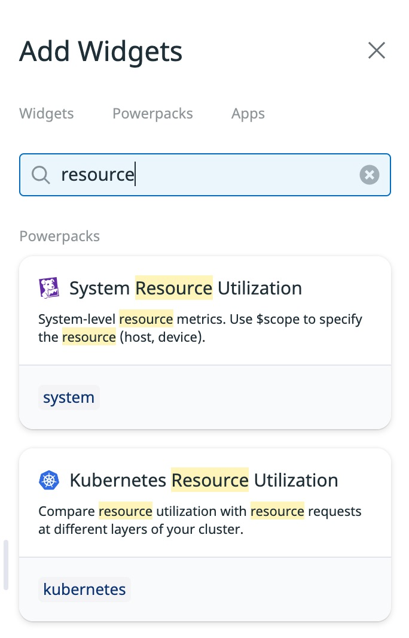Click the magnifying glass search icon

tap(41, 175)
